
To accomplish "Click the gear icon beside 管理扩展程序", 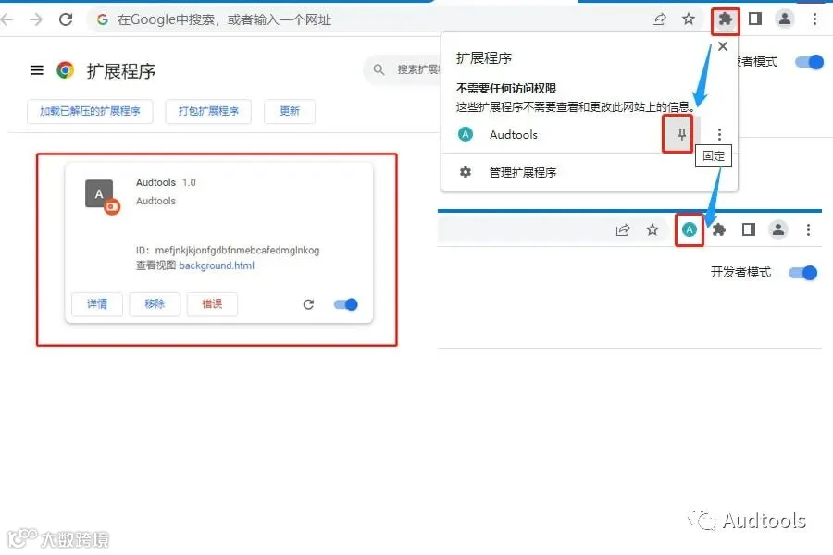I will point(466,172).
